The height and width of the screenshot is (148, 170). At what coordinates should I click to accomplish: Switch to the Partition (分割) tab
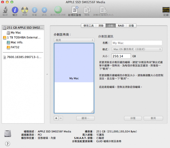coord(111,26)
